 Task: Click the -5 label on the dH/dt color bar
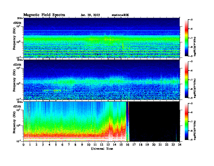[191, 20]
